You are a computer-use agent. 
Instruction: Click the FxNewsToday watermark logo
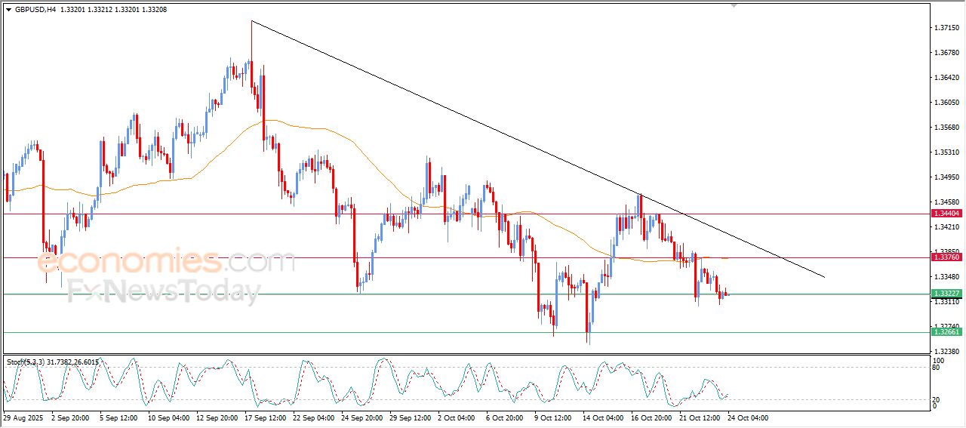pyautogui.click(x=164, y=291)
